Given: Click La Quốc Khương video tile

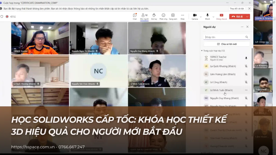Looking at the screenshot, I should tap(40, 71).
